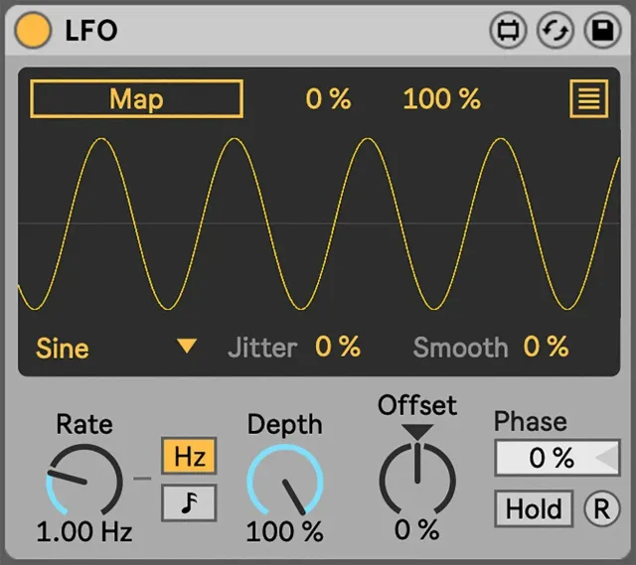This screenshot has width=636, height=565.
Task: Switch to tempo-synced note rate mode
Action: pyautogui.click(x=189, y=502)
